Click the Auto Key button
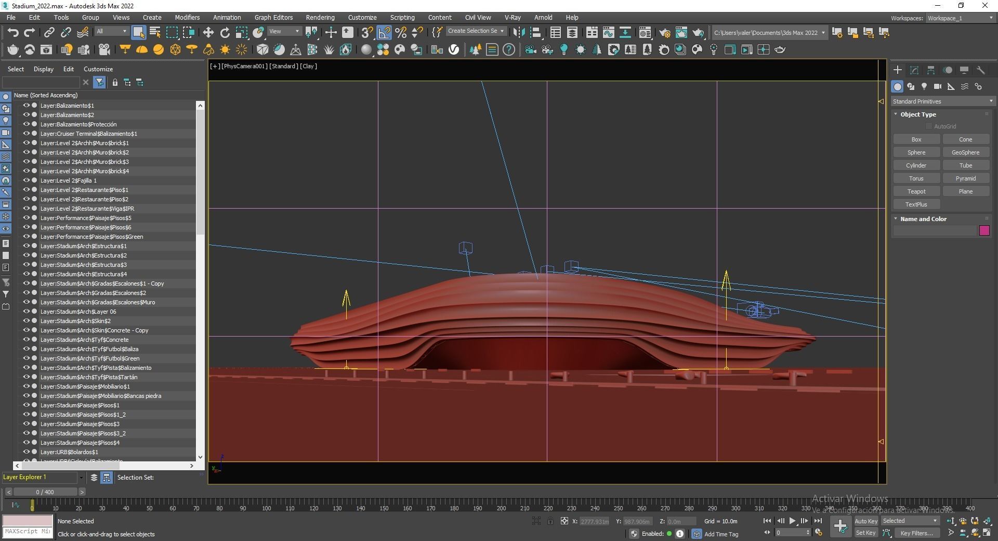998x541 pixels. (x=865, y=521)
